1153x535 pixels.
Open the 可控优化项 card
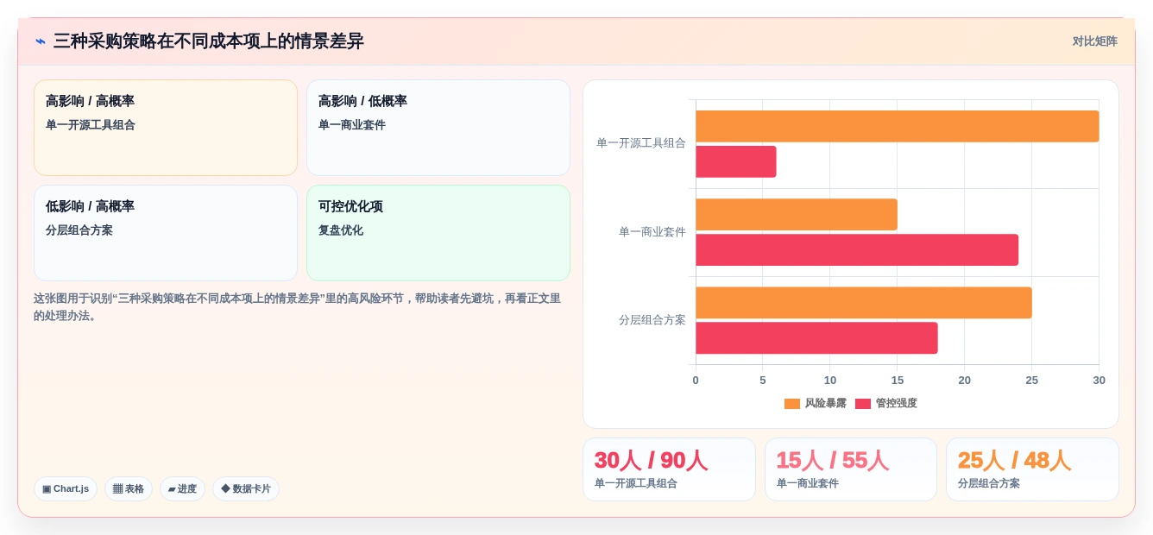pos(438,233)
